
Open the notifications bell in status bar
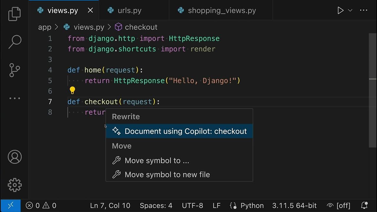(364, 205)
